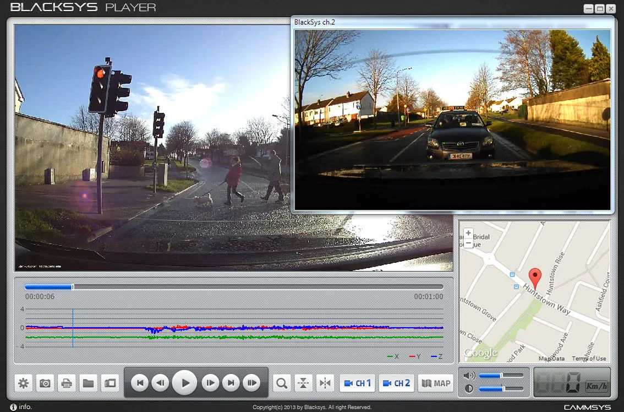Screen dimensions: 624x412
Task: Click the info icon in the status bar
Action: [x=13, y=407]
